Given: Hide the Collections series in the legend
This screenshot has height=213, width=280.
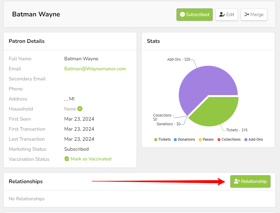Looking at the screenshot, I should pos(229,139).
